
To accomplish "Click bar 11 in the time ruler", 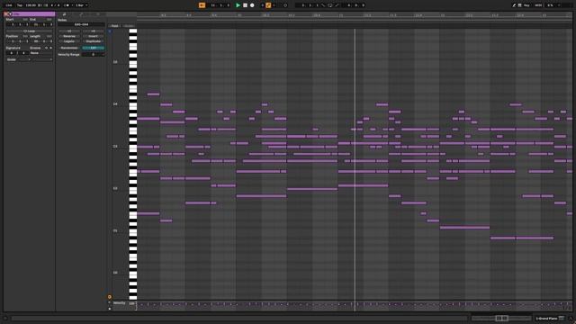I will click(x=341, y=15).
